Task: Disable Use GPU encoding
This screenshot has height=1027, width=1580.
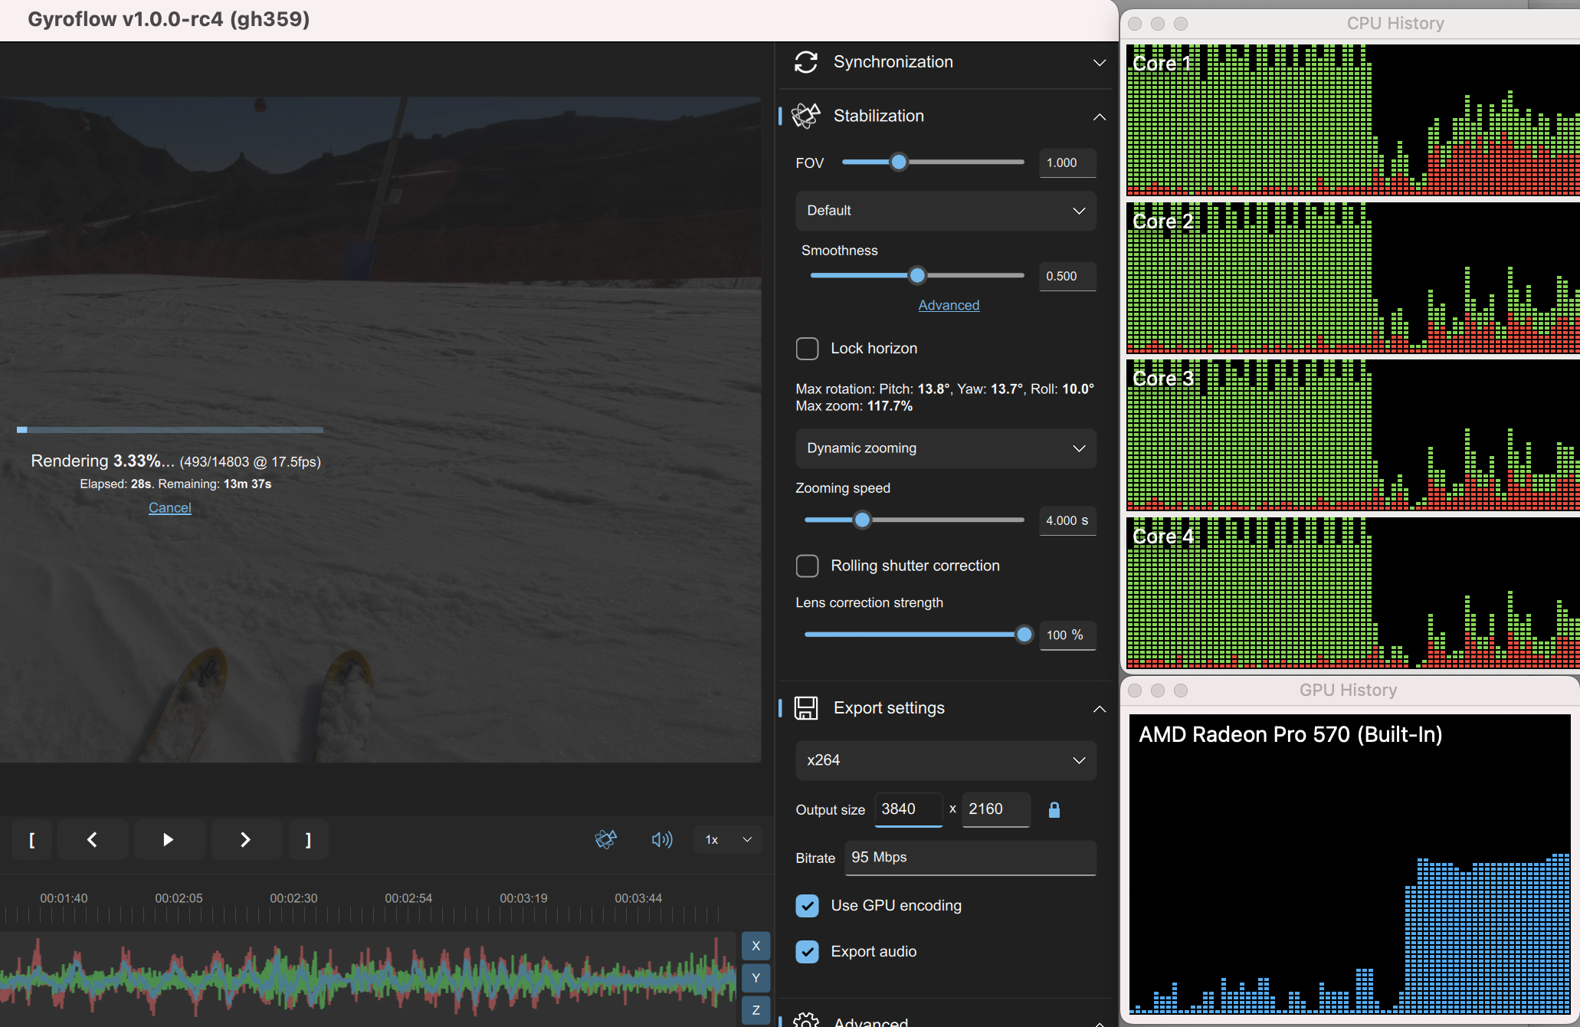Action: click(x=807, y=905)
